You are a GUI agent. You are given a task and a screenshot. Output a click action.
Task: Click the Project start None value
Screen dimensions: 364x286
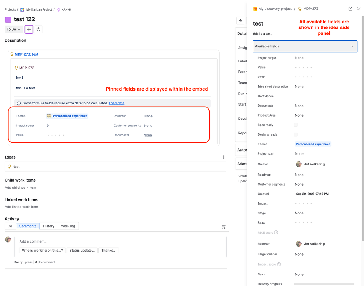[x=299, y=153]
